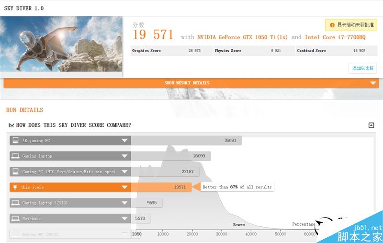Image resolution: width=383 pixels, height=243 pixels.
Task: Open the SHOW RESULT DETAILS bar
Action: click(191, 83)
